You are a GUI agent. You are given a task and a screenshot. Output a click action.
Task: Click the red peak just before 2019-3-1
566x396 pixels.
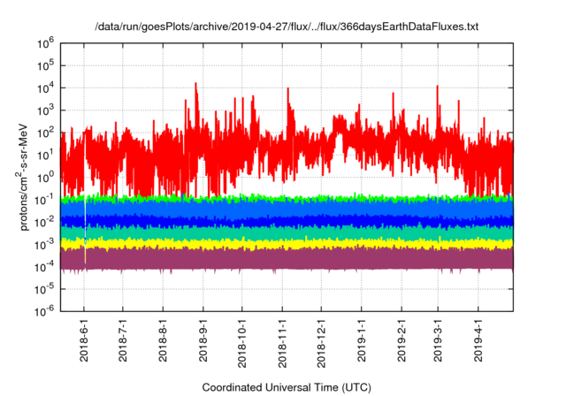coord(438,93)
